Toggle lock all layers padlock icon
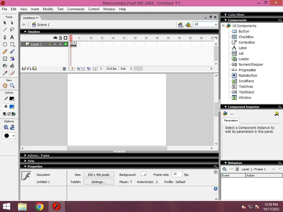The image size is (283, 212). [60, 38]
